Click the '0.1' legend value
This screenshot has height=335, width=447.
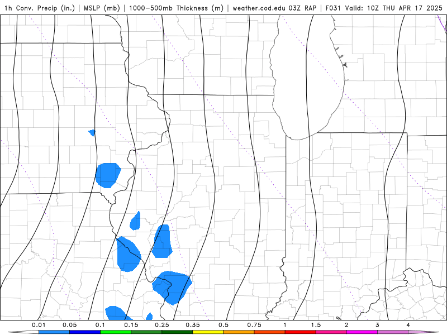[x=100, y=325]
